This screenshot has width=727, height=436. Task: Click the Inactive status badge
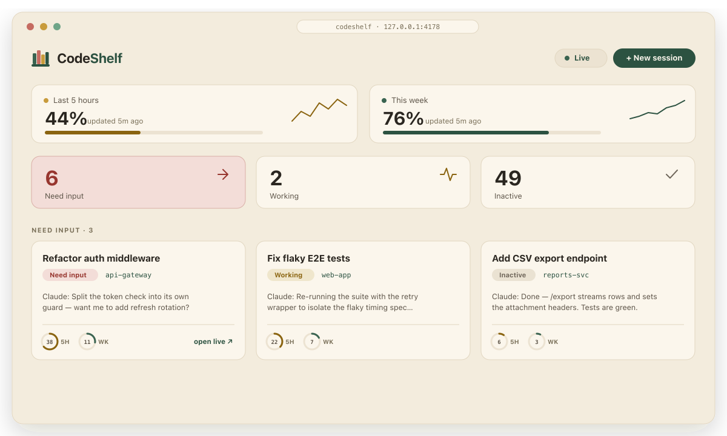click(x=514, y=275)
